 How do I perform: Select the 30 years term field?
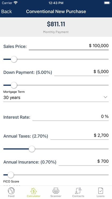[x=56, y=98]
